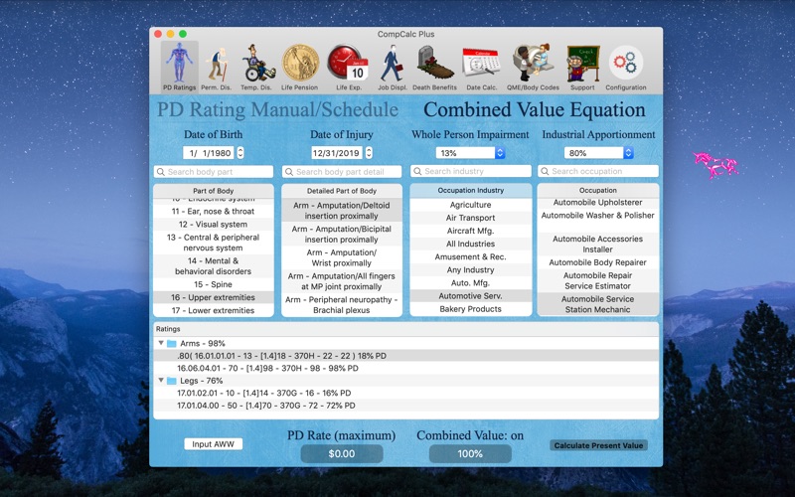Click the Date of Birth field 1/1/1980
795x497 pixels.
[x=210, y=153]
